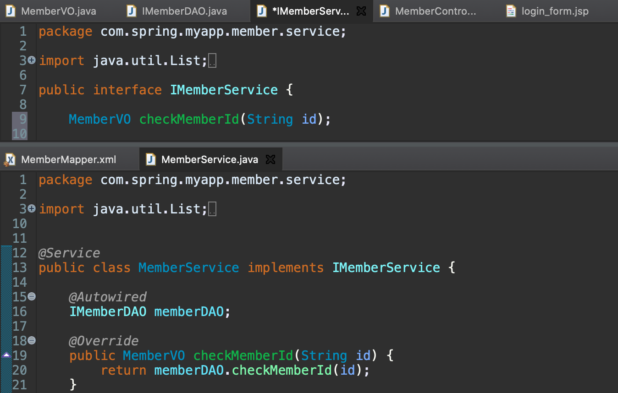618x393 pixels.
Task: Click IMemberService after implements keyword
Action: pos(386,267)
